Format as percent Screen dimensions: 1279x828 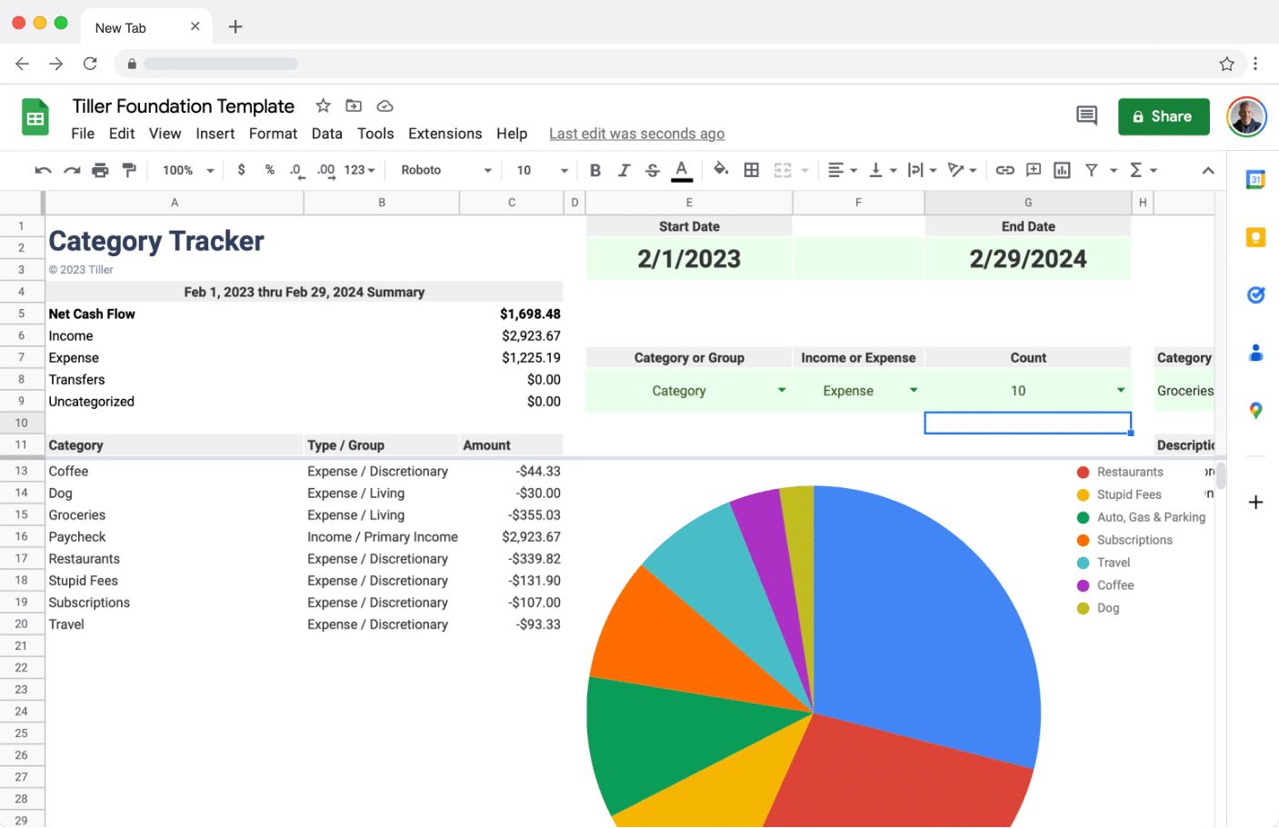pyautogui.click(x=270, y=170)
